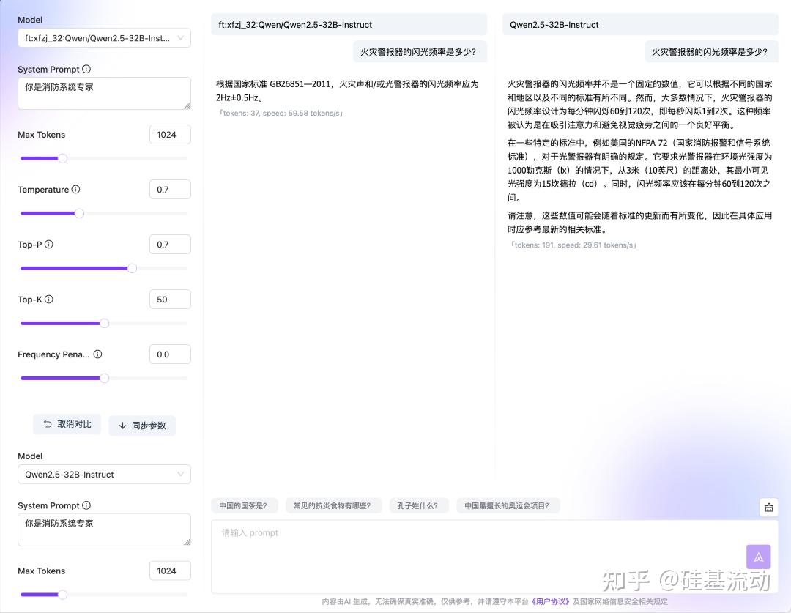Click the top System Prompt info icon
The image size is (791, 613).
pos(86,69)
